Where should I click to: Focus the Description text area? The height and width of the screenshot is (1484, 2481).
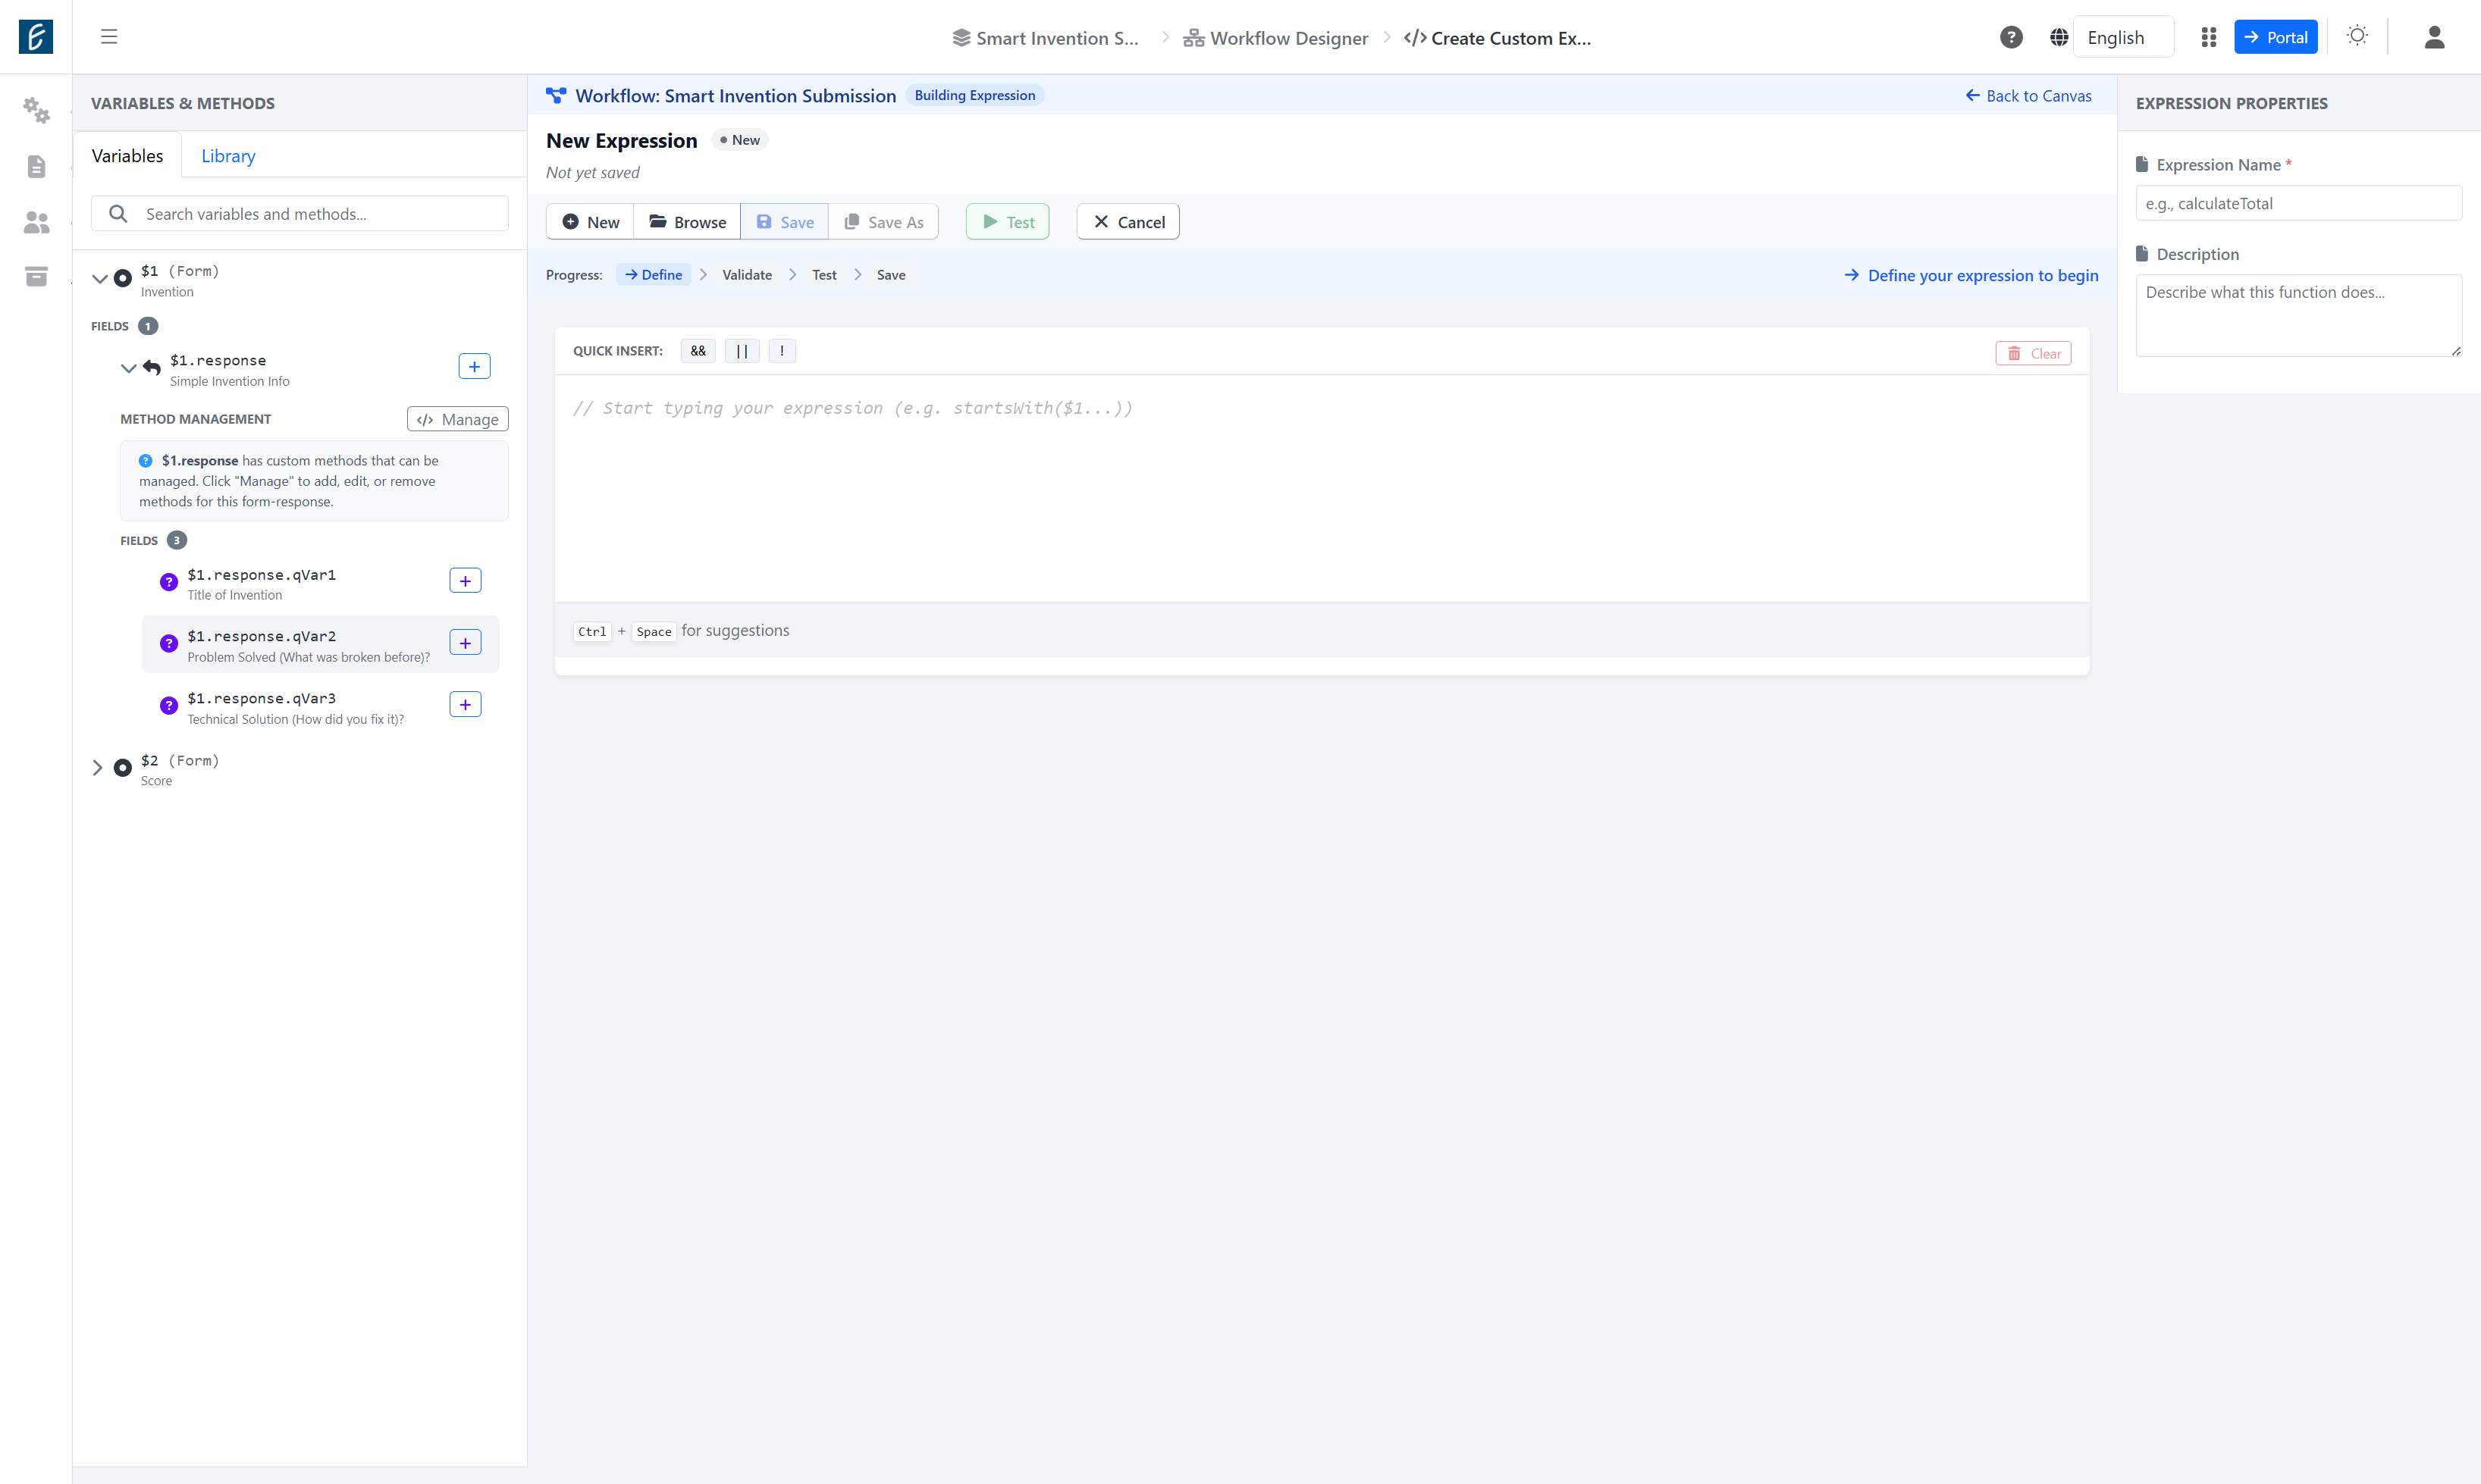(x=2298, y=316)
